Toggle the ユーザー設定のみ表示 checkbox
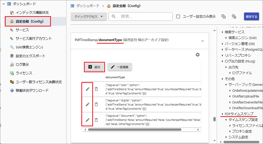The height and width of the screenshot is (144, 263). 178,17
